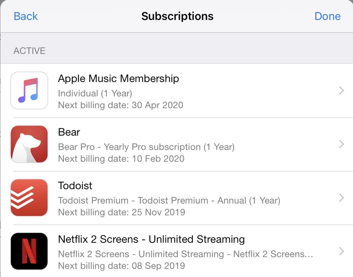Open Netflix 2 Screens Unlimited Streaming title
The width and height of the screenshot is (353, 277).
pos(151,239)
